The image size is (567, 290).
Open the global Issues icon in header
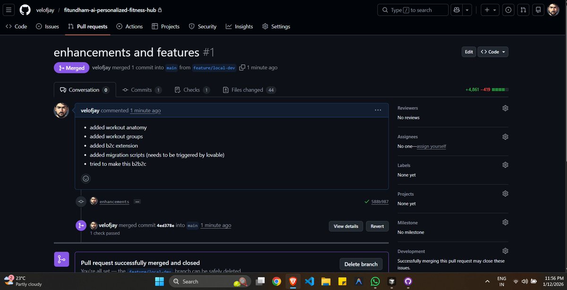[x=508, y=10]
